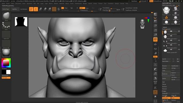This screenshot has height=103, width=183.
Task: Click the BPR render icon
Action: 155,15
